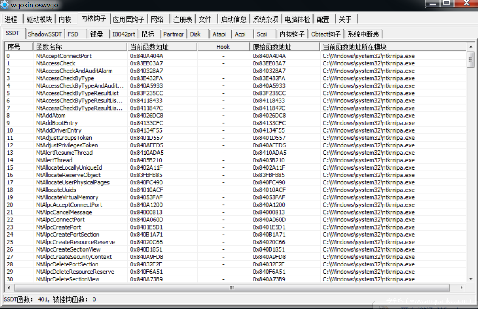
Task: Click the Hook column header
Action: point(223,47)
